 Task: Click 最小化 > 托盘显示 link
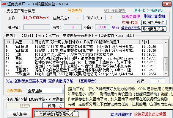[x=150, y=10]
